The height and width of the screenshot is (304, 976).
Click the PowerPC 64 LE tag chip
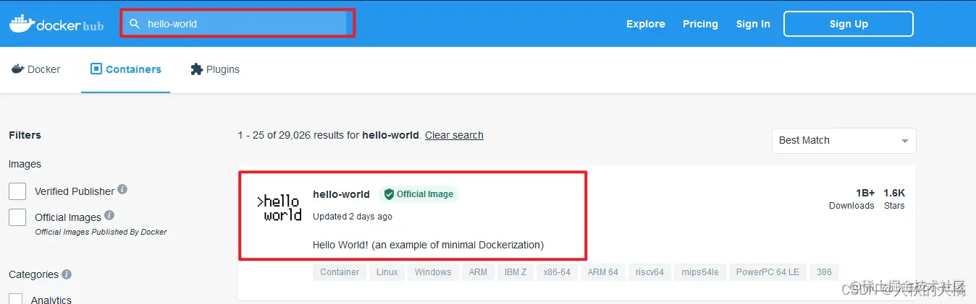coord(767,272)
